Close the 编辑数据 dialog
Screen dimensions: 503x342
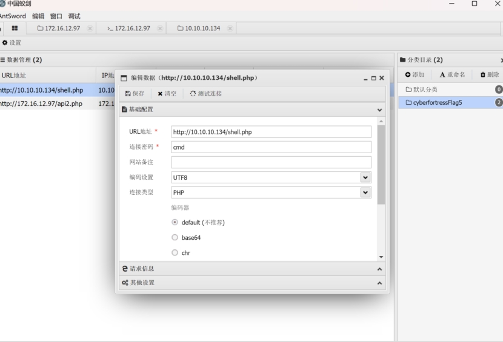click(382, 78)
